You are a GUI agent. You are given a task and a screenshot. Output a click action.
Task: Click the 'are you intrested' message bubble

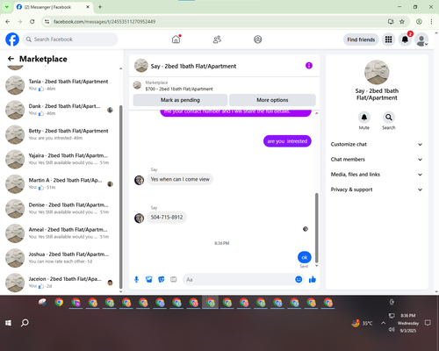click(x=287, y=141)
